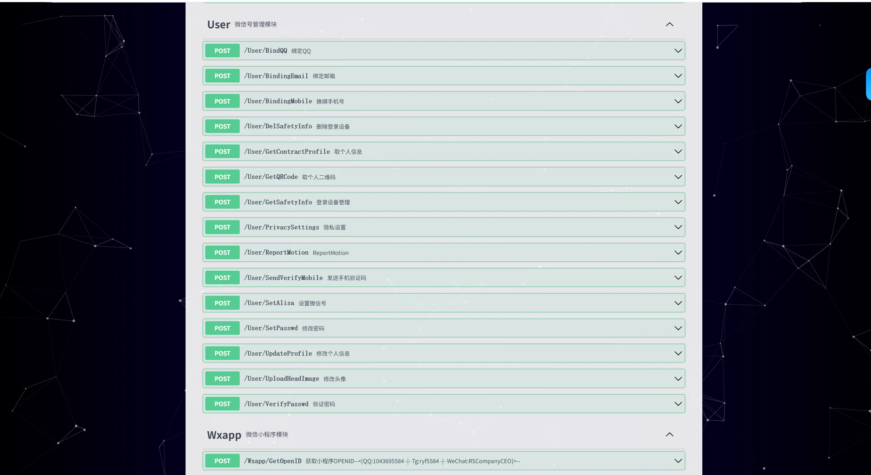Expand the /User/BindQQ row arrow
The image size is (871, 475).
[x=678, y=51]
